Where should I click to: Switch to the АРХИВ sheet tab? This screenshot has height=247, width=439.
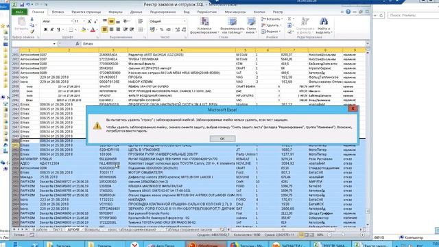(x=73, y=229)
